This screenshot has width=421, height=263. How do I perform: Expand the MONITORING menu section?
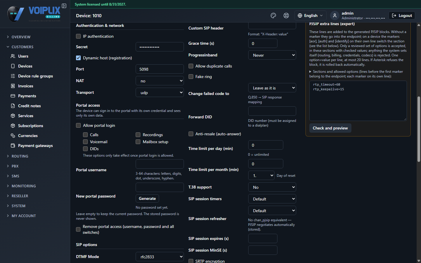click(24, 186)
